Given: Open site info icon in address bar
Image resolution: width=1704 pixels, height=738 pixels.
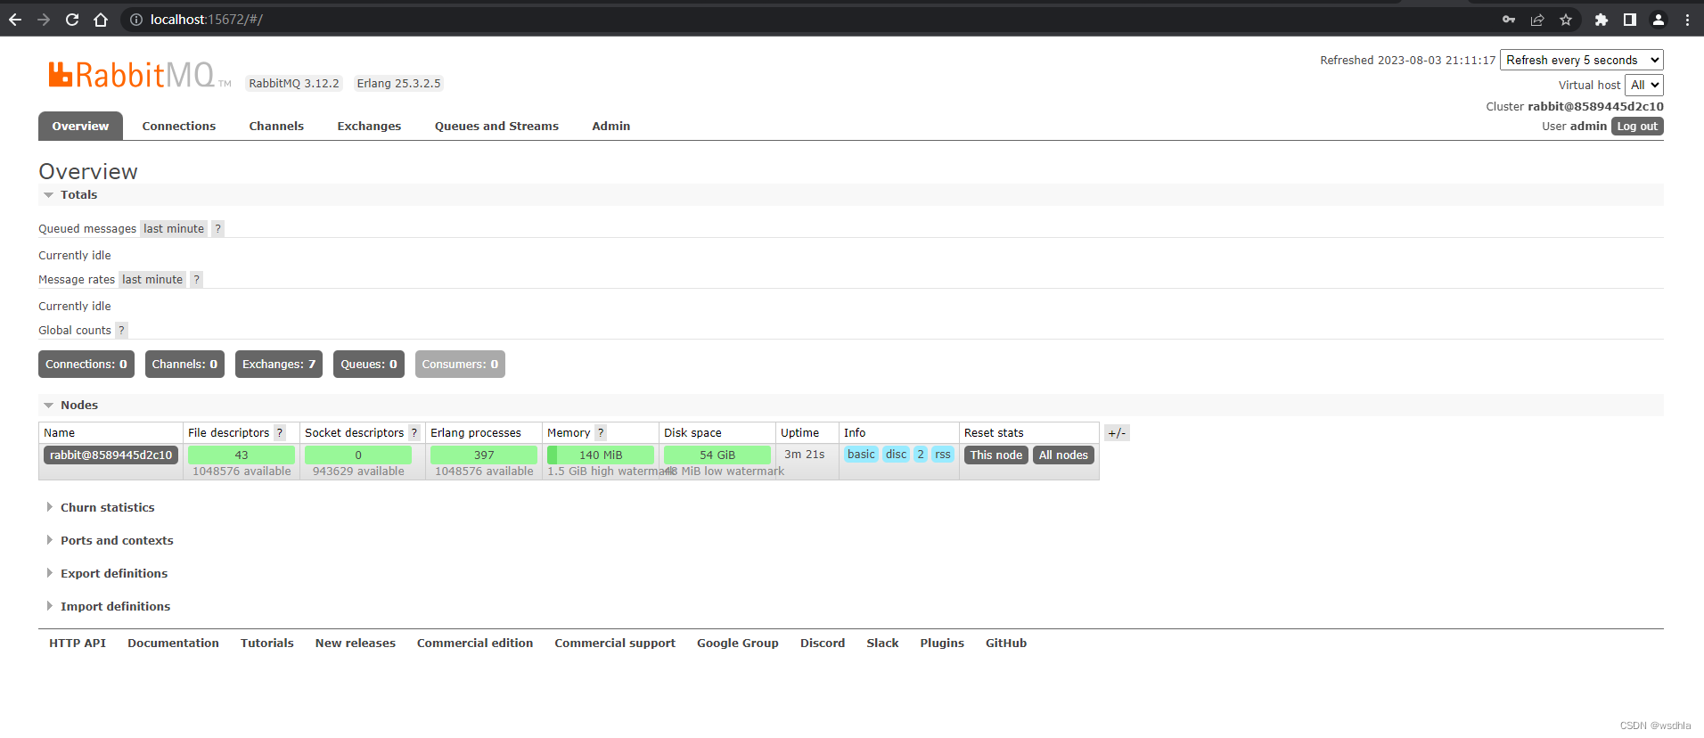Looking at the screenshot, I should pyautogui.click(x=136, y=20).
